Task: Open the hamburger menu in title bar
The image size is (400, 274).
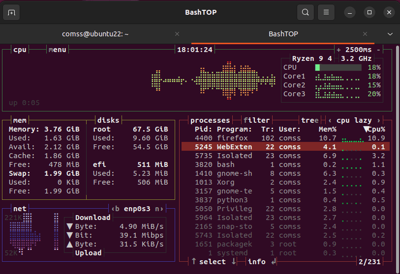Action: tap(325, 12)
